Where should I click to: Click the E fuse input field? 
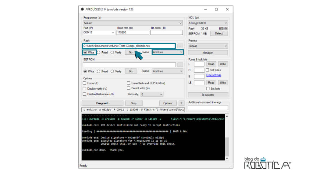tap(199, 76)
